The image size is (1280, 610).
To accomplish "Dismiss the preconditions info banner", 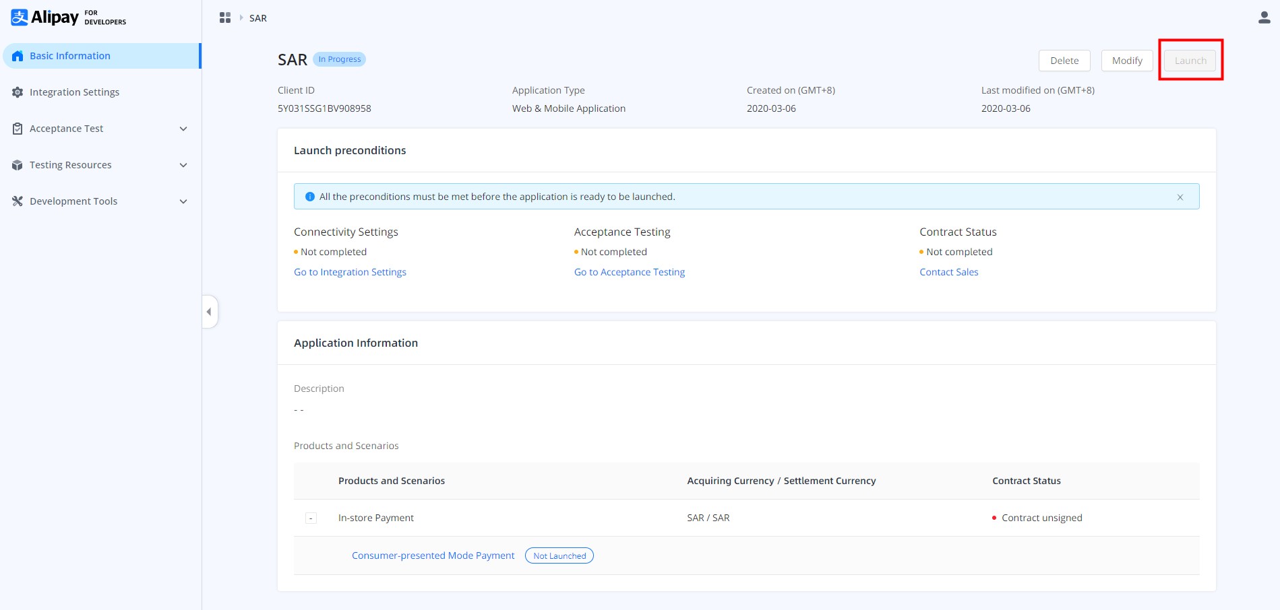I will [x=1180, y=197].
